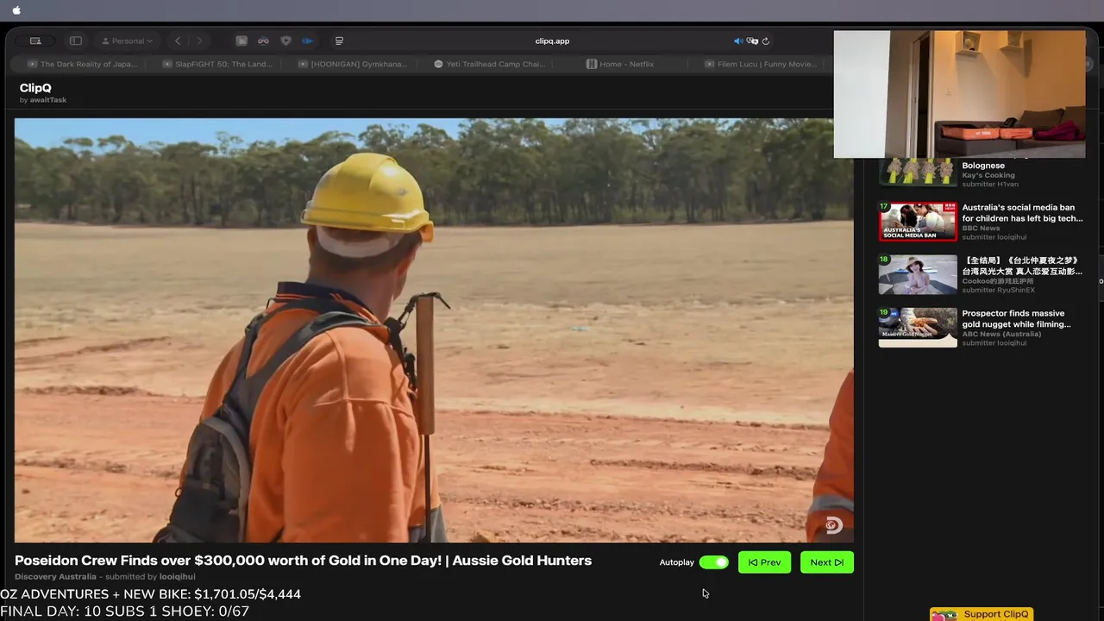The height and width of the screenshot is (621, 1104).
Task: Open the Australia social media ban thumbnail
Action: [x=918, y=222]
